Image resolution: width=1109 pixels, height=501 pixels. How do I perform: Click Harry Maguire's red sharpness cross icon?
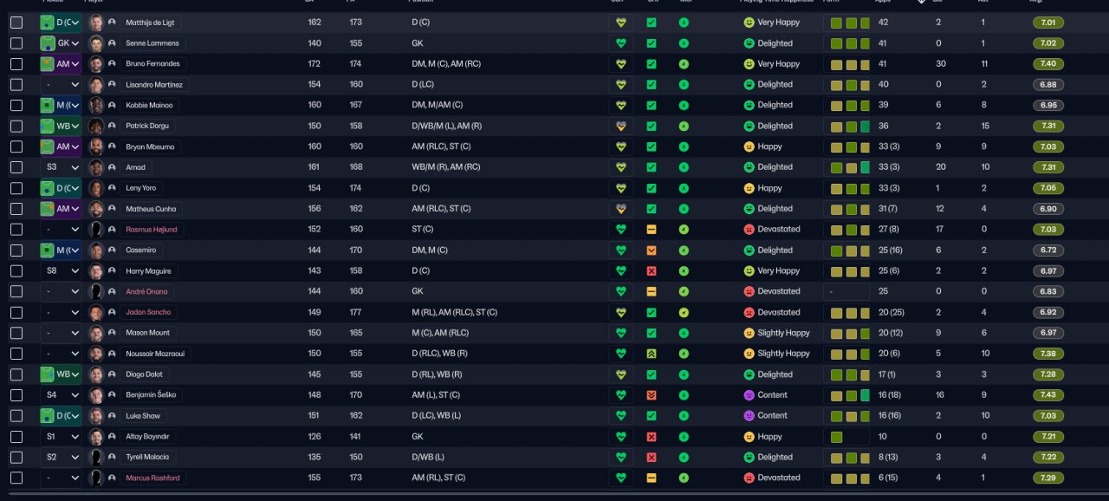(x=652, y=271)
